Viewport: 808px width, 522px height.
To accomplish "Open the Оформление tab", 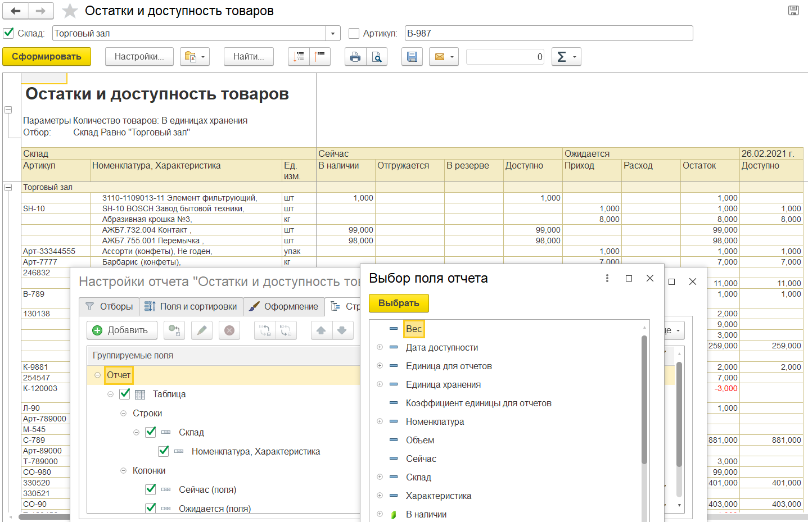I will coord(284,306).
